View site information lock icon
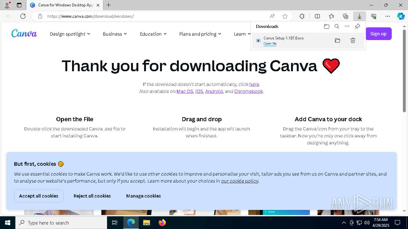This screenshot has height=229, width=408. [40, 16]
